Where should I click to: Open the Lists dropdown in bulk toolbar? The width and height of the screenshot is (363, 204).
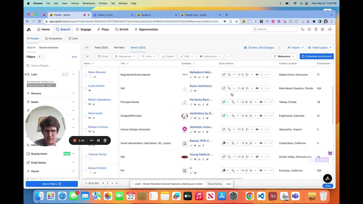tap(148, 56)
